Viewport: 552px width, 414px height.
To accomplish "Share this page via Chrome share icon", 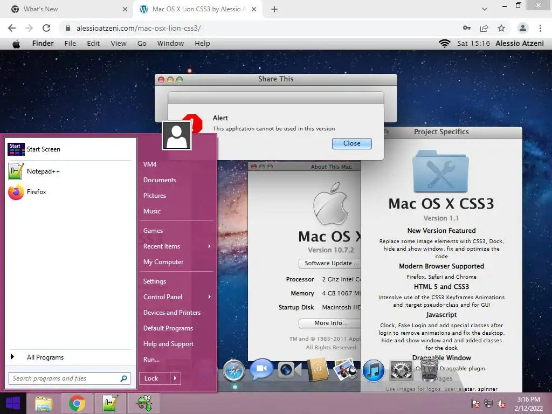I will [x=484, y=28].
